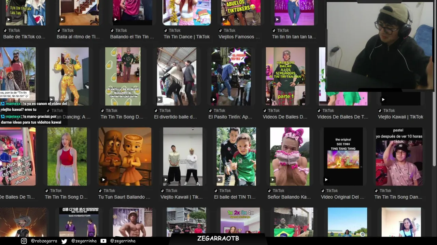The width and height of the screenshot is (437, 245).
Task: Click TikTok source icon above "Tin Tin Dance | TikTok"
Action: (166, 31)
